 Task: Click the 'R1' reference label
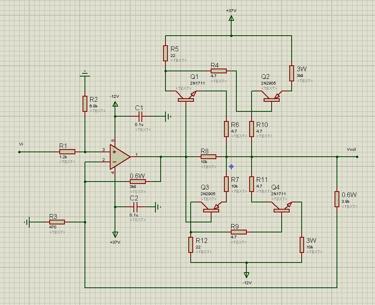coord(63,146)
